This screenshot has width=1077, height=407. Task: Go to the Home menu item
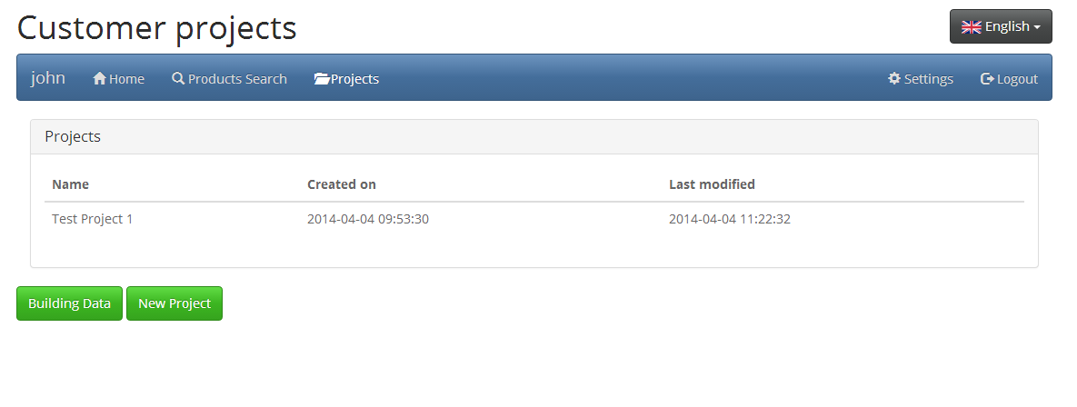118,78
